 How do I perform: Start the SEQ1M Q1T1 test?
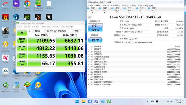click(x=22, y=48)
